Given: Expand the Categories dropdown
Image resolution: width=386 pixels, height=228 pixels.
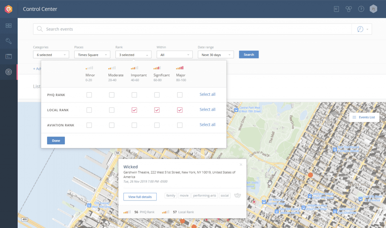Looking at the screenshot, I should [x=51, y=55].
